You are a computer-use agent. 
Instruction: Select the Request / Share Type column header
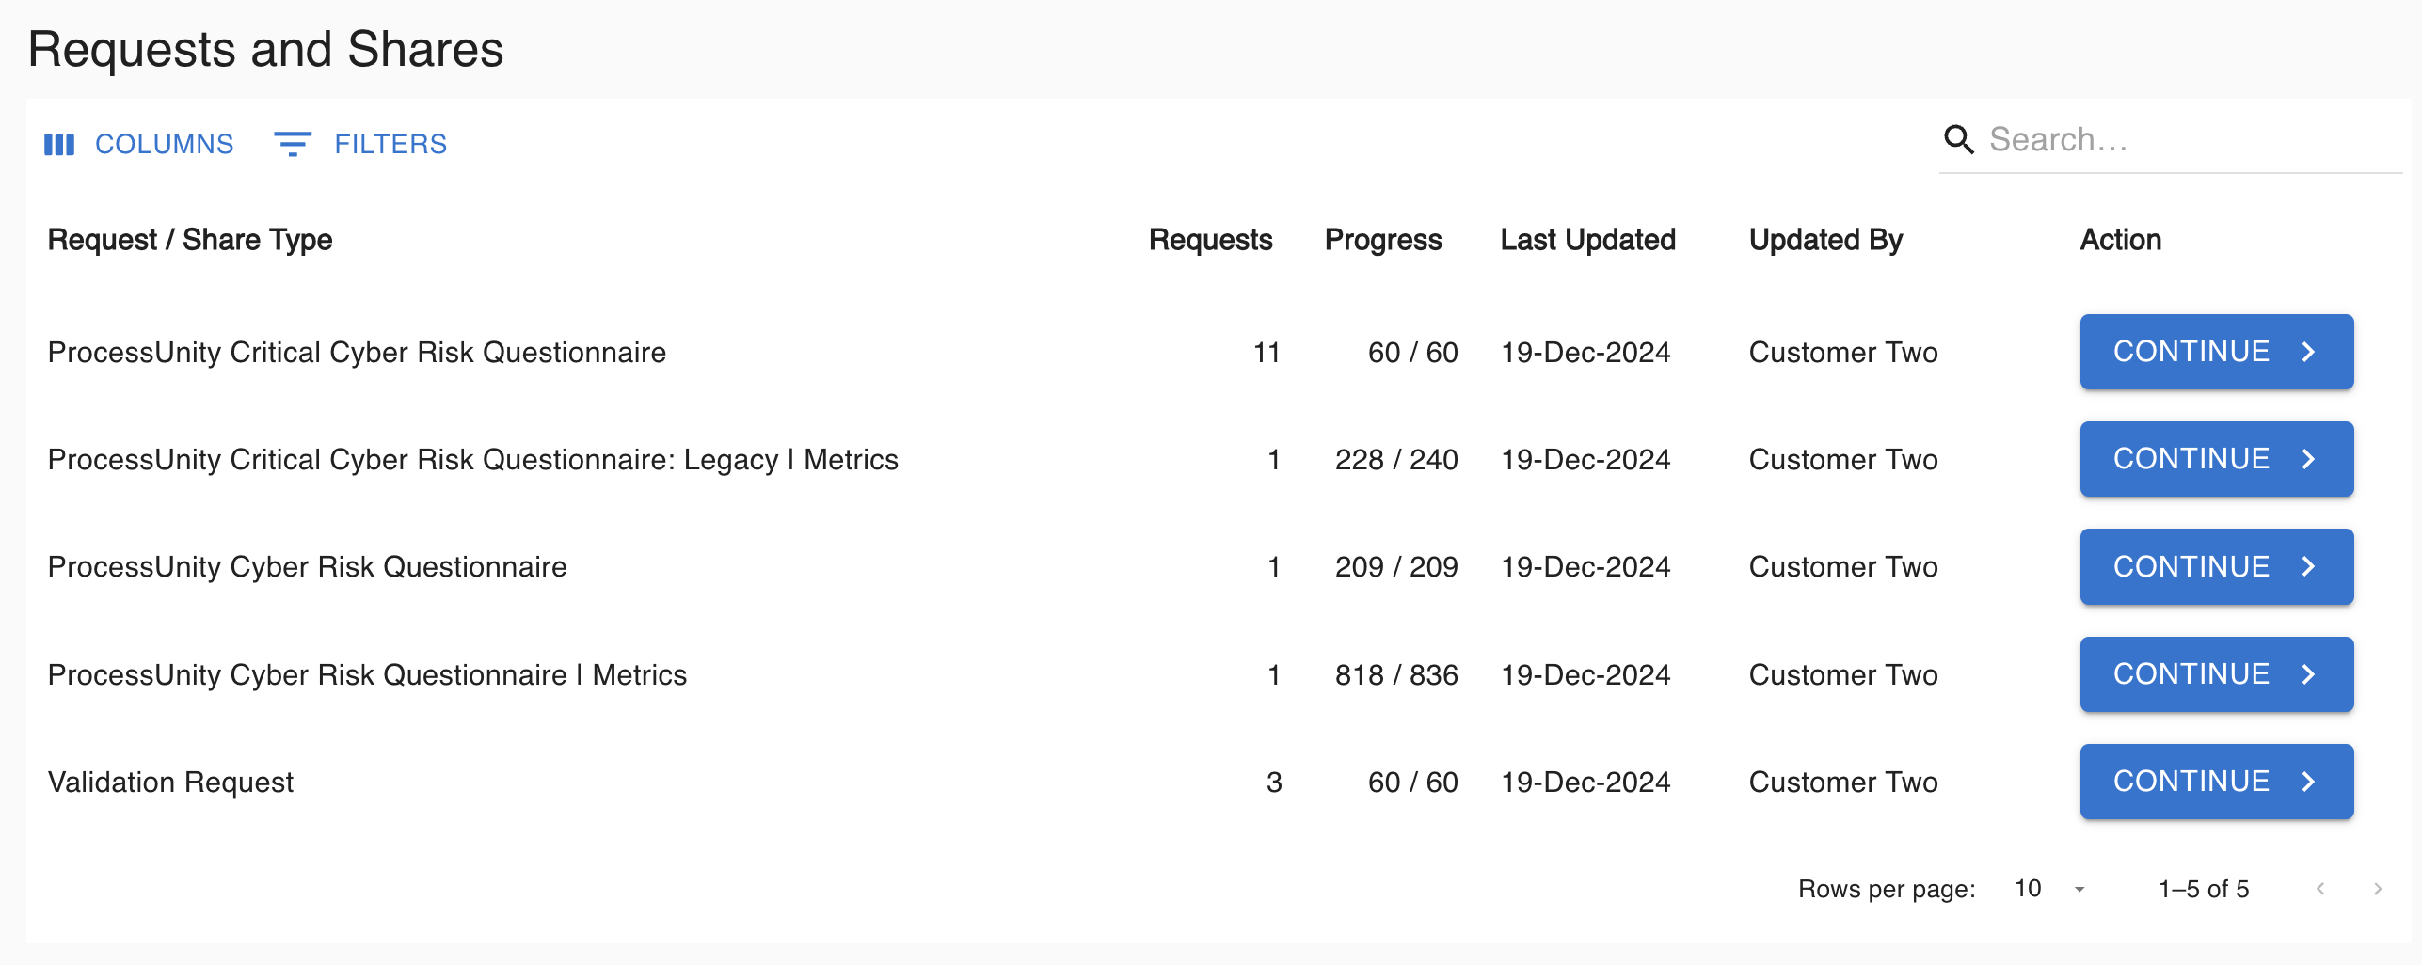(189, 240)
